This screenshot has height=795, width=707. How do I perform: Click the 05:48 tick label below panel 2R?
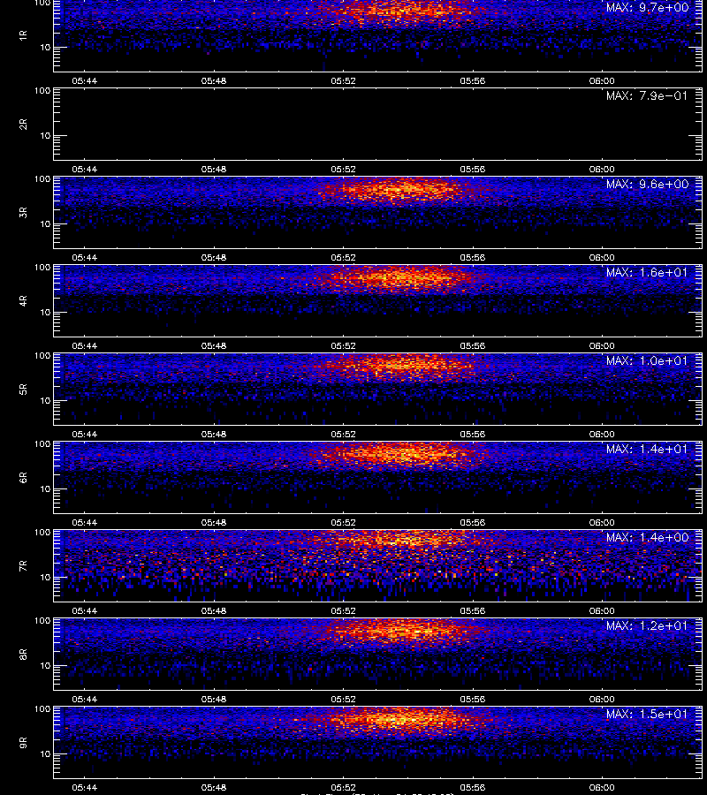click(214, 170)
